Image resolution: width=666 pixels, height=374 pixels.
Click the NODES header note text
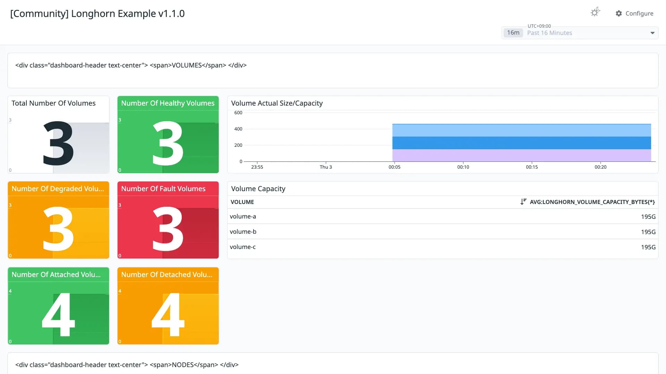point(127,365)
